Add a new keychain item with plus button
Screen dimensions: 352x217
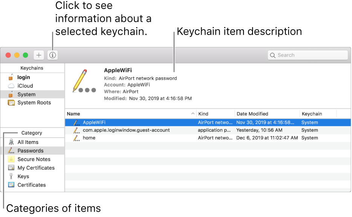coord(38,55)
